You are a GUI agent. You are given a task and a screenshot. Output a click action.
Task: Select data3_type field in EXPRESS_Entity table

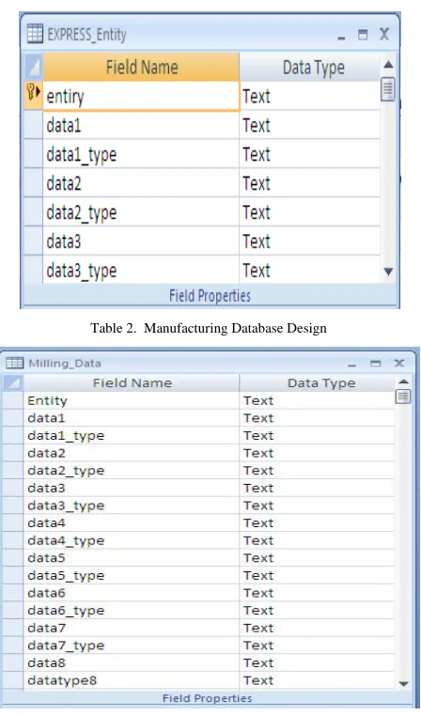pos(141,270)
